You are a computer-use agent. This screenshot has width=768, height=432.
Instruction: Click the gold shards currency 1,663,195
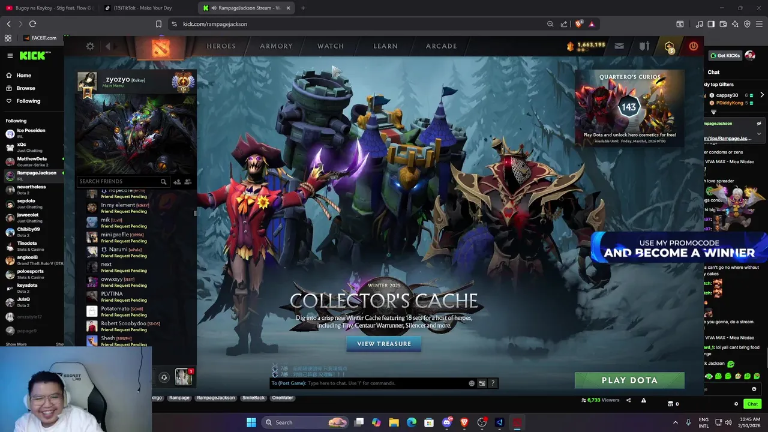[x=586, y=46]
